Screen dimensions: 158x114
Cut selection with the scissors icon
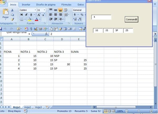click(12, 10)
